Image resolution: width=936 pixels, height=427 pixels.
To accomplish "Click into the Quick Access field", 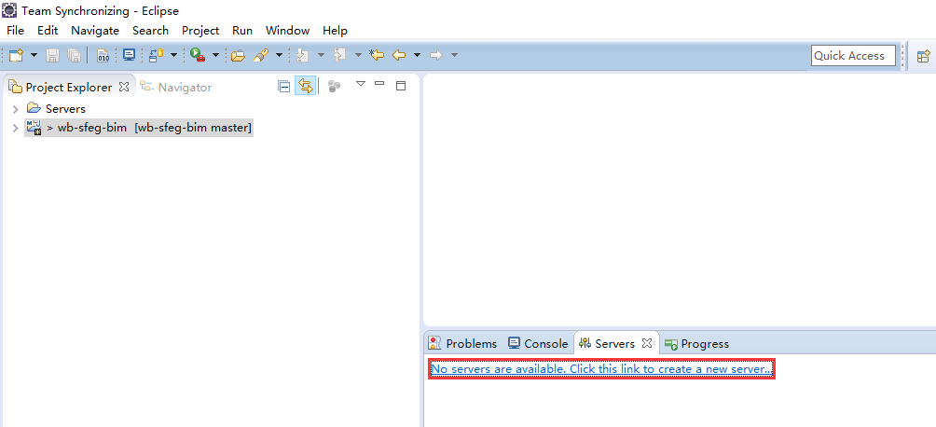I will point(853,56).
